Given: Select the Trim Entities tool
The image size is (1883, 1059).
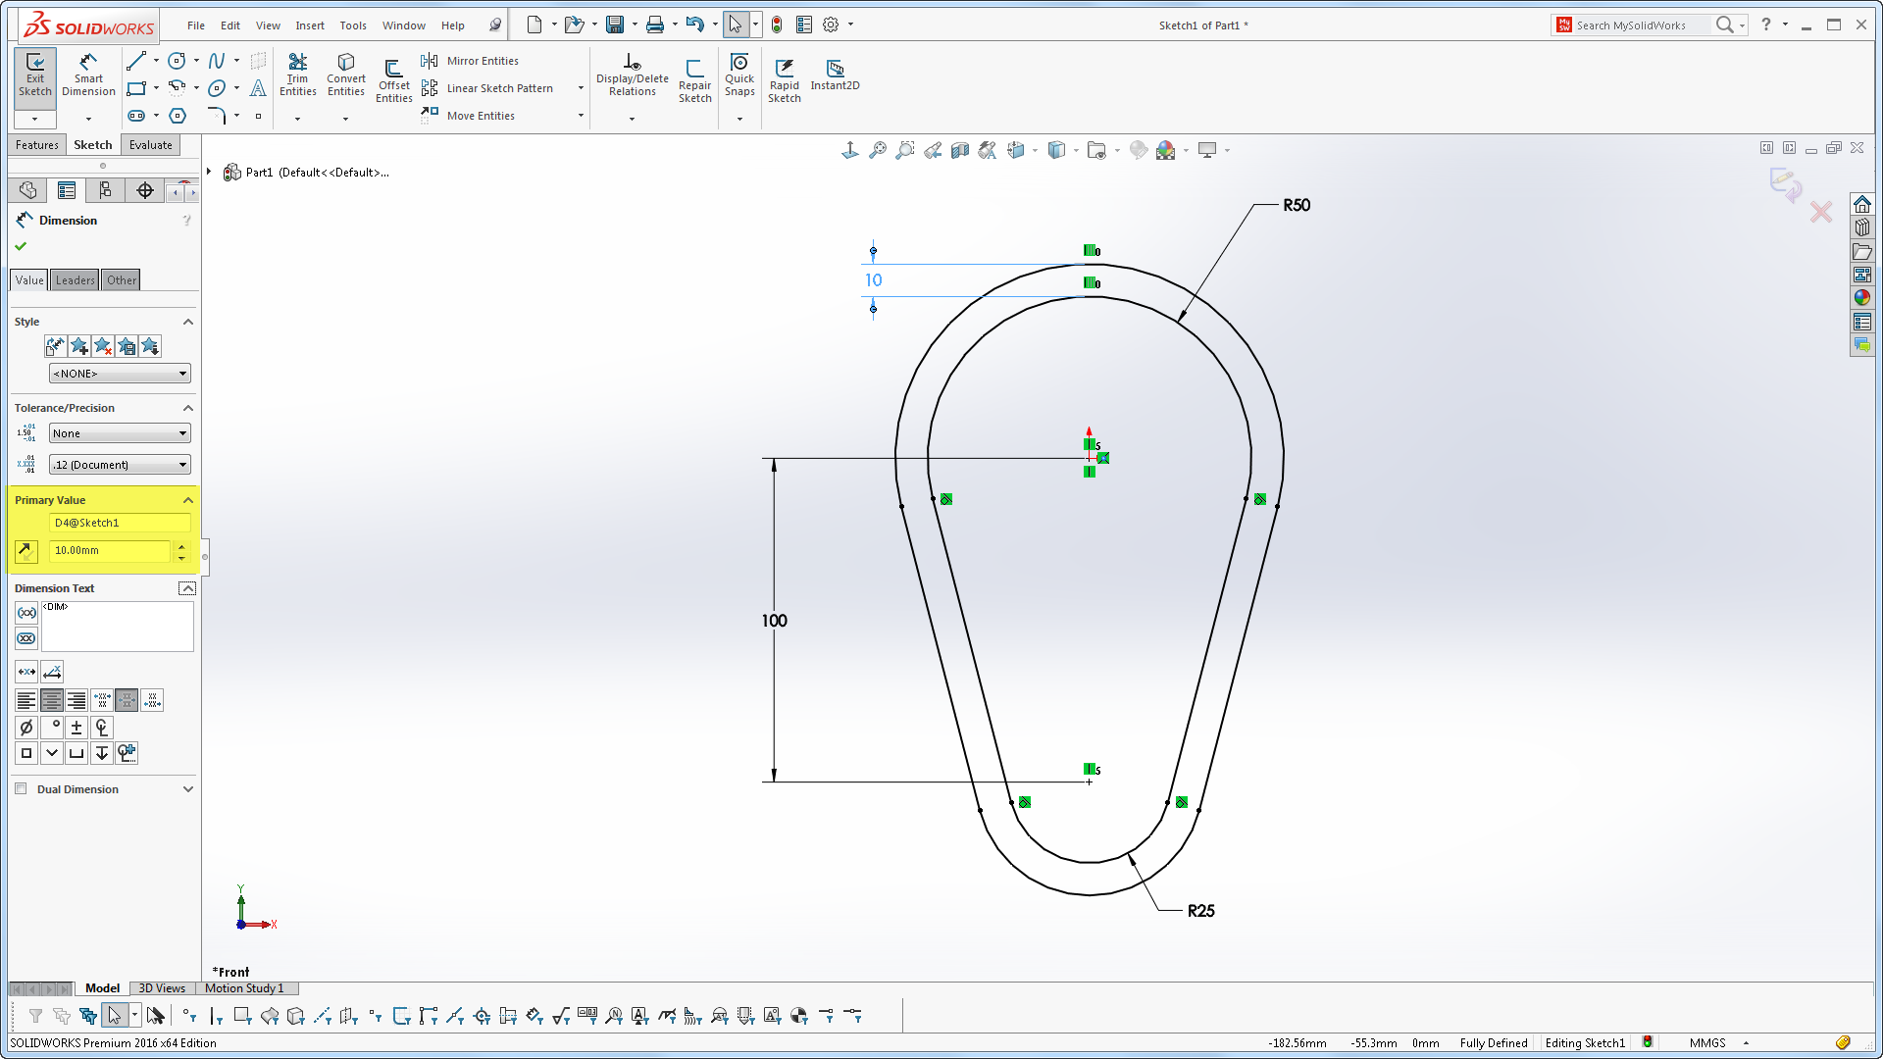Looking at the screenshot, I should tap(298, 76).
